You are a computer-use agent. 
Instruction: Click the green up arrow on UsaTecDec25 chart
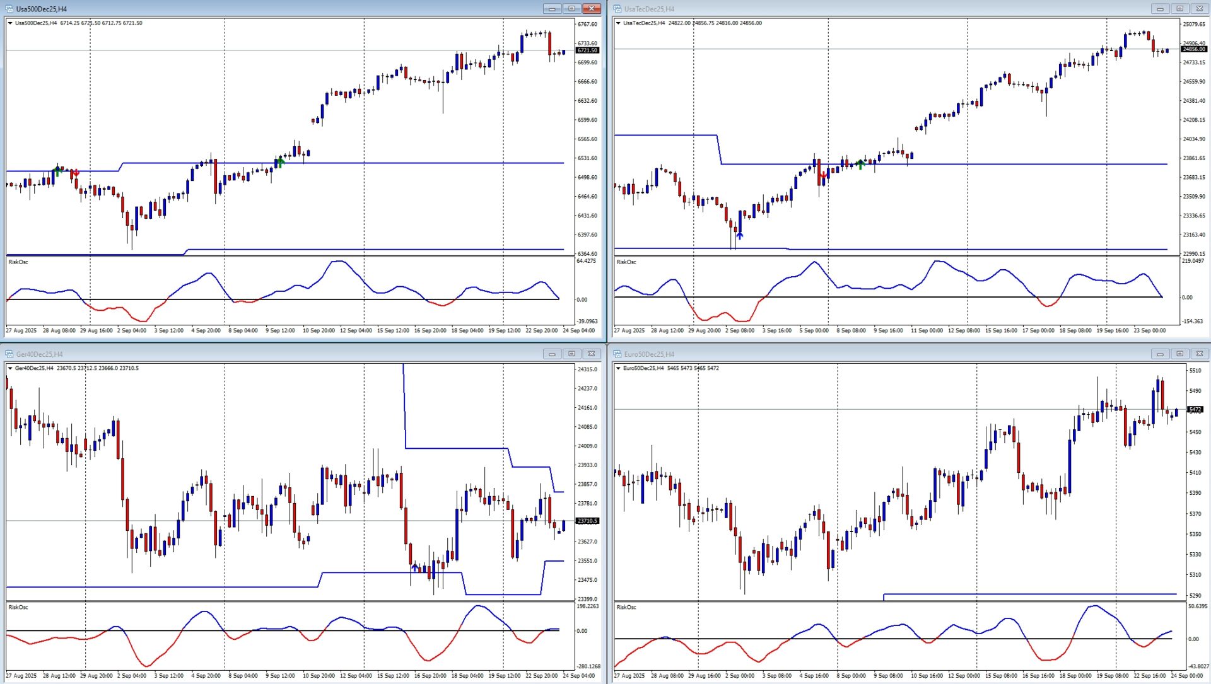pyautogui.click(x=860, y=165)
